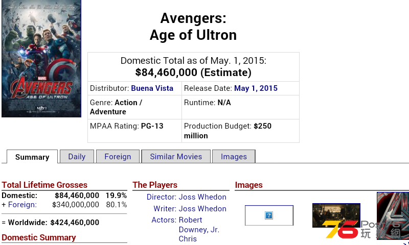The width and height of the screenshot is (409, 245).
Task: Click the Total Lifetime Grosses heading
Action: pyautogui.click(x=44, y=185)
